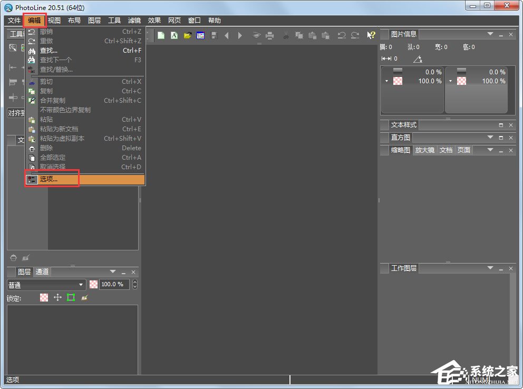Close the 图片信息 panel
Screen dimensions: 523x389
click(511, 34)
